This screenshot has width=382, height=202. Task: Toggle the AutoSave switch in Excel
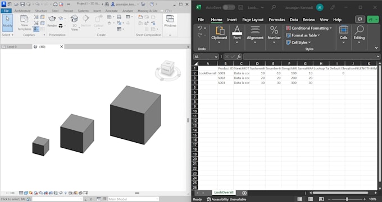pyautogui.click(x=229, y=7)
